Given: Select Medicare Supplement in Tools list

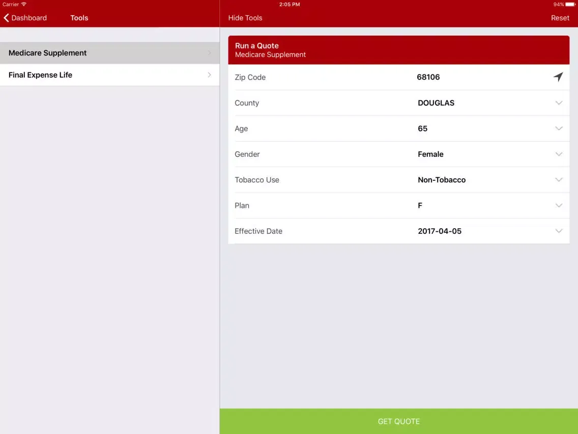Looking at the screenshot, I should 109,53.
